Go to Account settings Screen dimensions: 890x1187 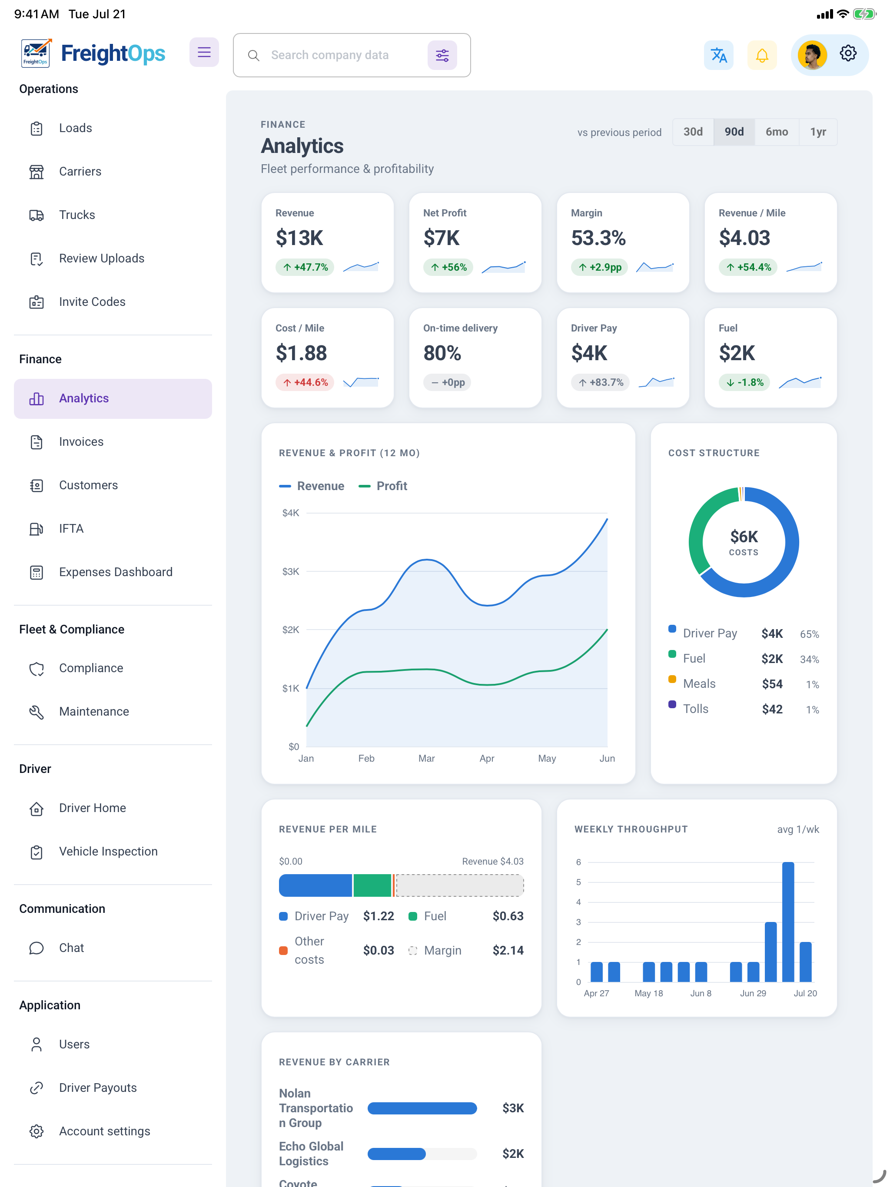113,1132
